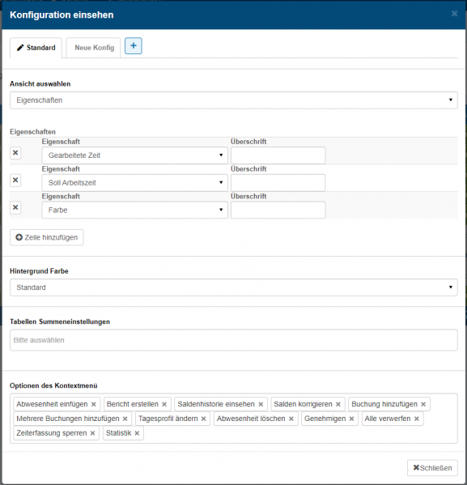
Task: Add a new configuration with plus button
Action: (134, 46)
